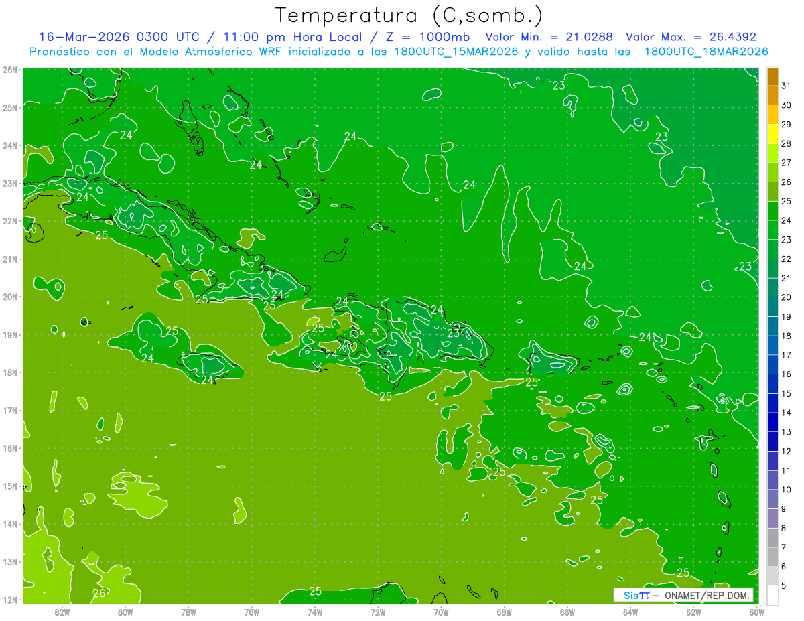The height and width of the screenshot is (621, 804).
Task: Pick the purple band between legend 9 and 10
Action: coord(773,499)
